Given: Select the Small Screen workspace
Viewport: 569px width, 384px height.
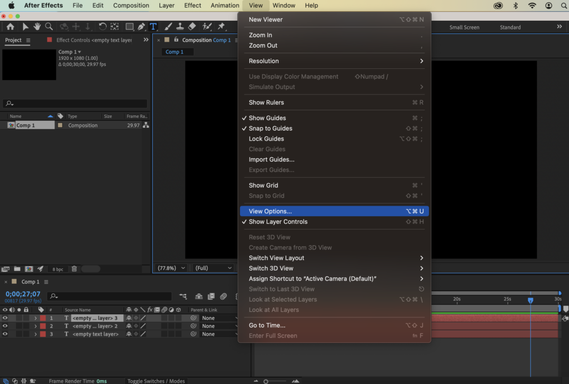Looking at the screenshot, I should point(464,27).
